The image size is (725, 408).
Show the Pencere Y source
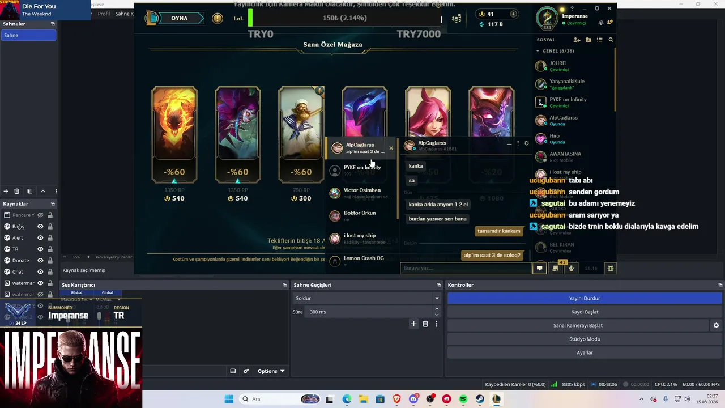click(40, 215)
